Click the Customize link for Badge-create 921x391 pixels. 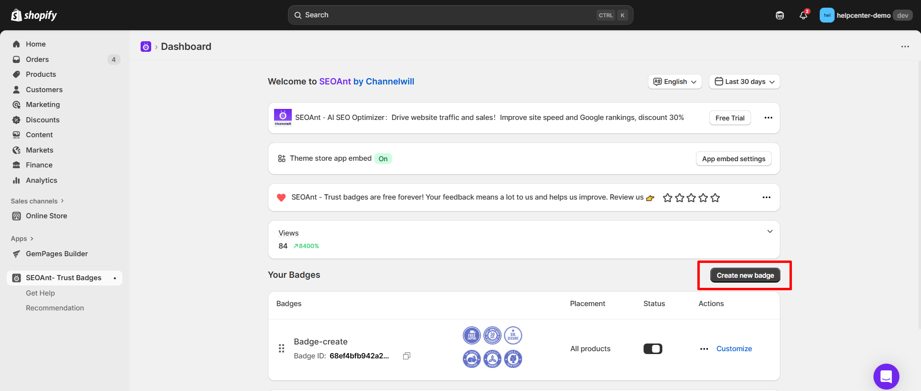click(x=734, y=349)
